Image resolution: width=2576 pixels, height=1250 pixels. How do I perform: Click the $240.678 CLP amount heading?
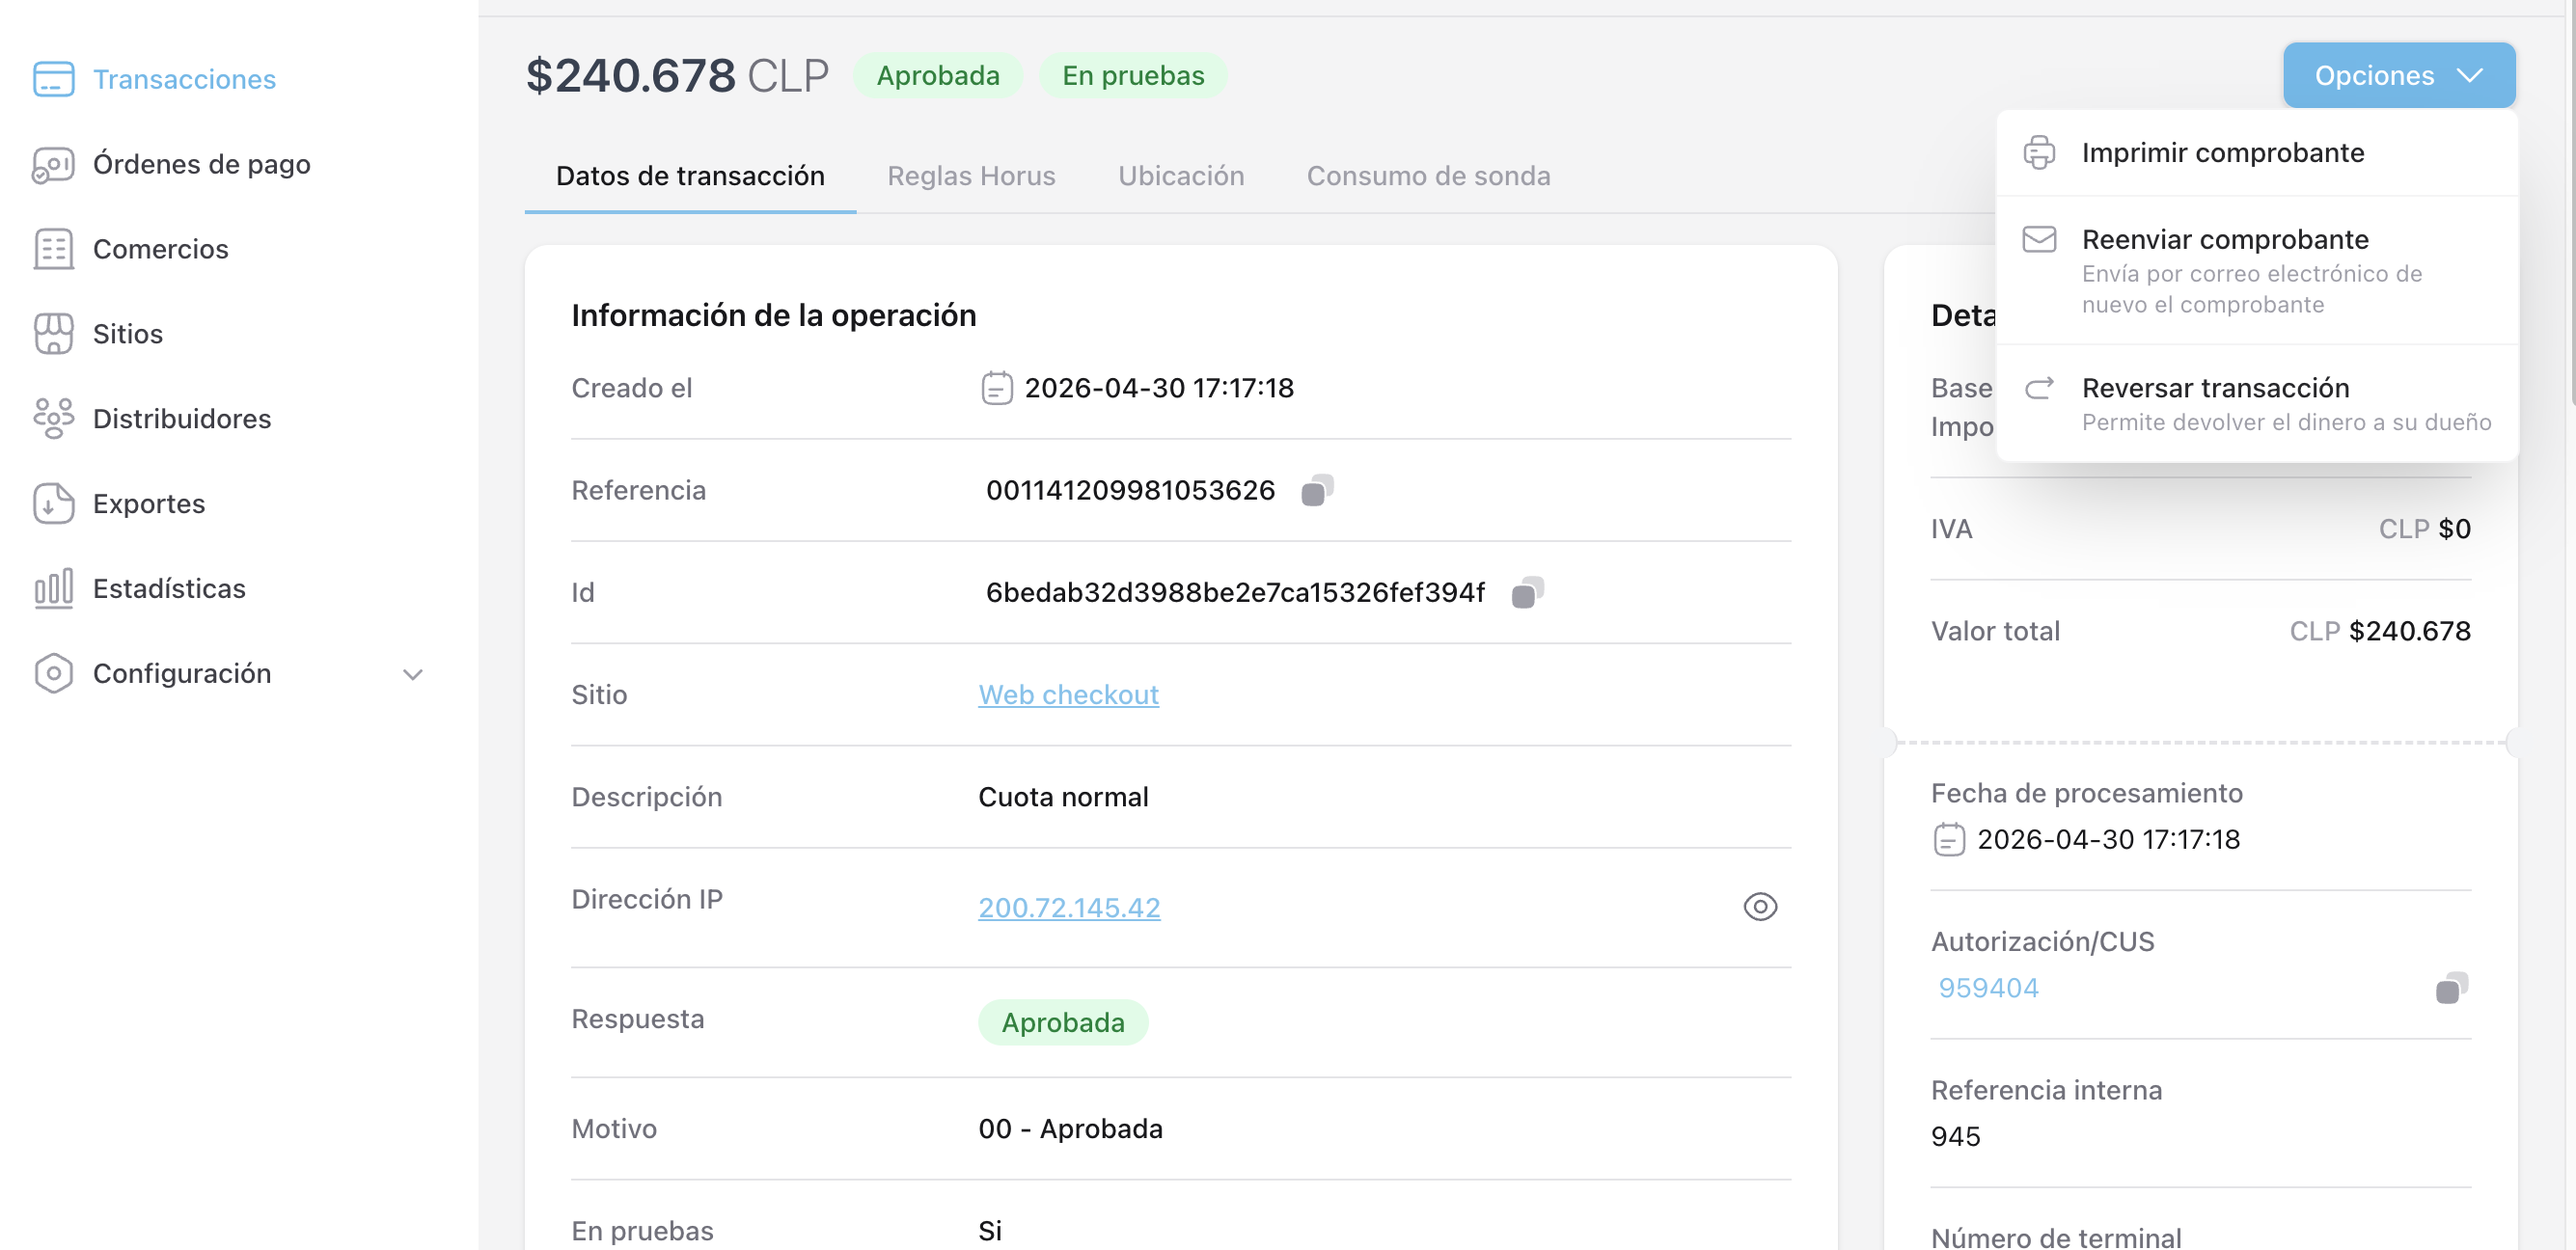678,76
